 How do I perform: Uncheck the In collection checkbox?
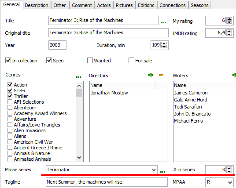(8, 61)
